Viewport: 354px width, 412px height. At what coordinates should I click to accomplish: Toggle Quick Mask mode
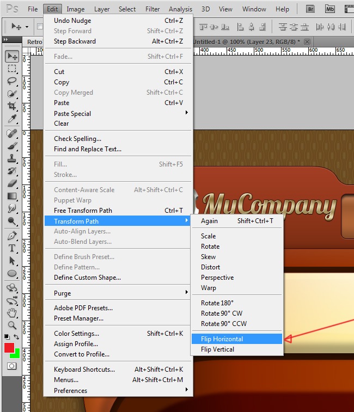point(11,366)
